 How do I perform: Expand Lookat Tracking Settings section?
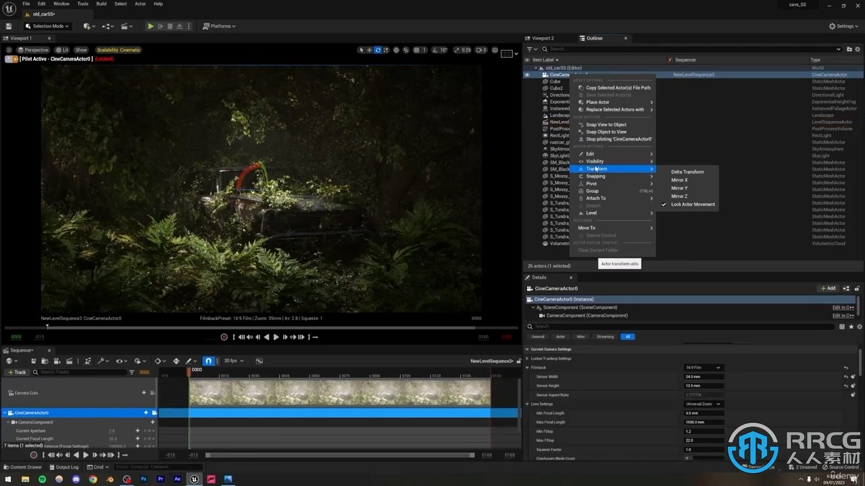(528, 358)
